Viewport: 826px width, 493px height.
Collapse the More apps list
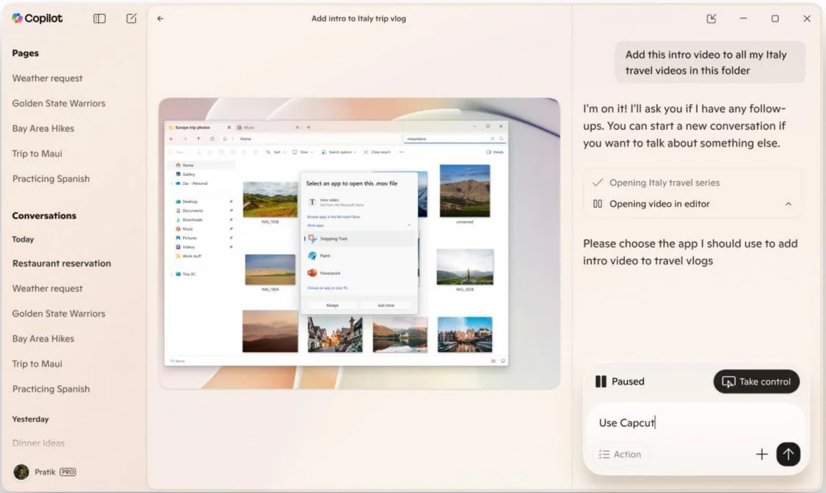(409, 224)
